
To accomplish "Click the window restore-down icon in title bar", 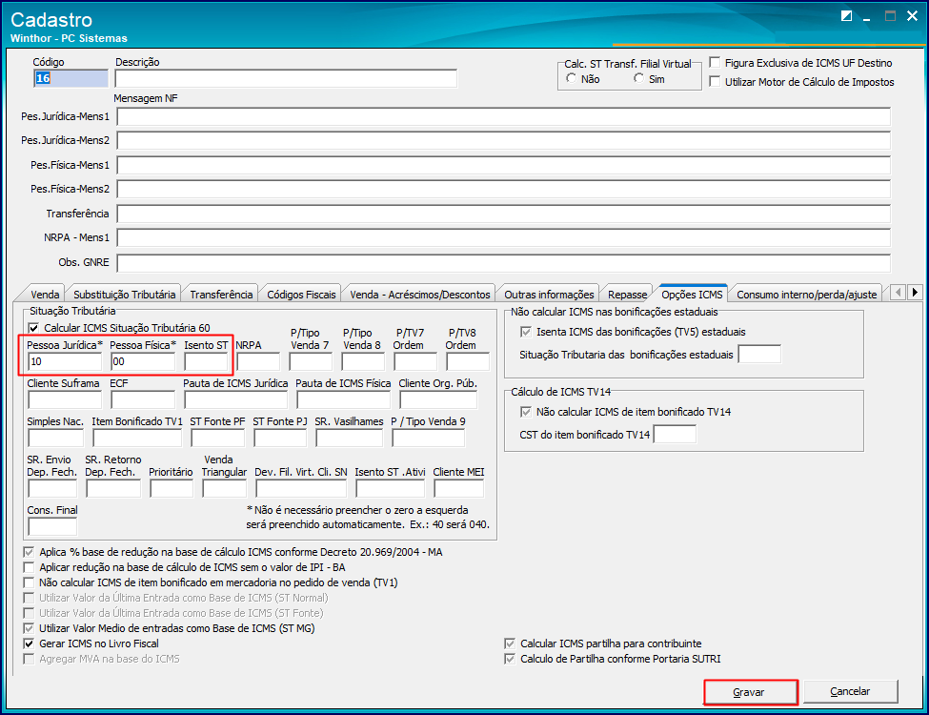I will (847, 16).
